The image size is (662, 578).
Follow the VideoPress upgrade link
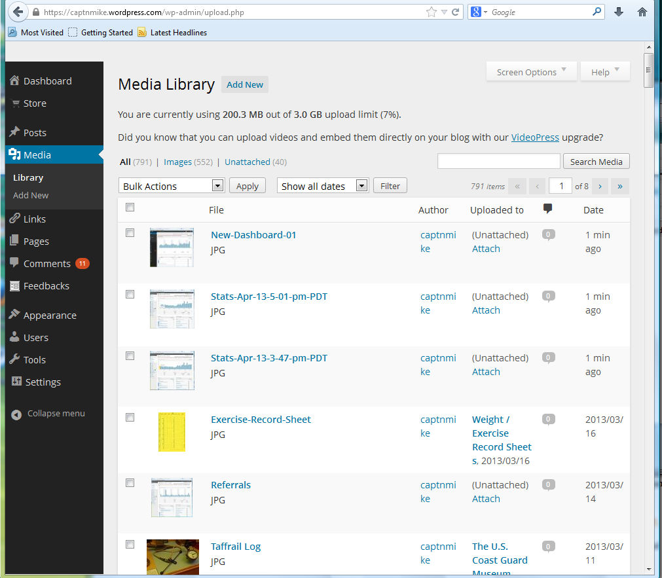coord(534,137)
